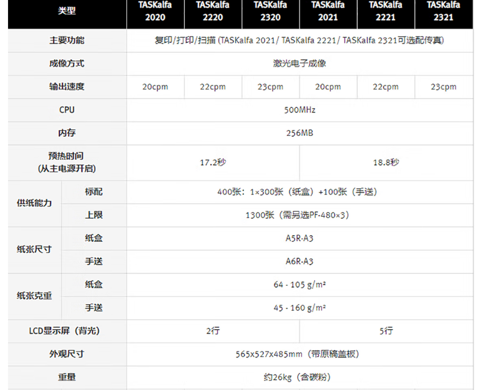499x390 pixels.
Task: Click 纸盒 label under 纸张克重
Action: 94,285
